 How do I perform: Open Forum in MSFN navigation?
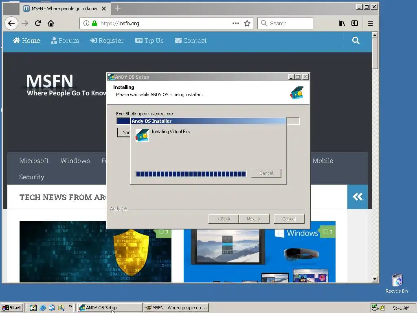(x=65, y=40)
